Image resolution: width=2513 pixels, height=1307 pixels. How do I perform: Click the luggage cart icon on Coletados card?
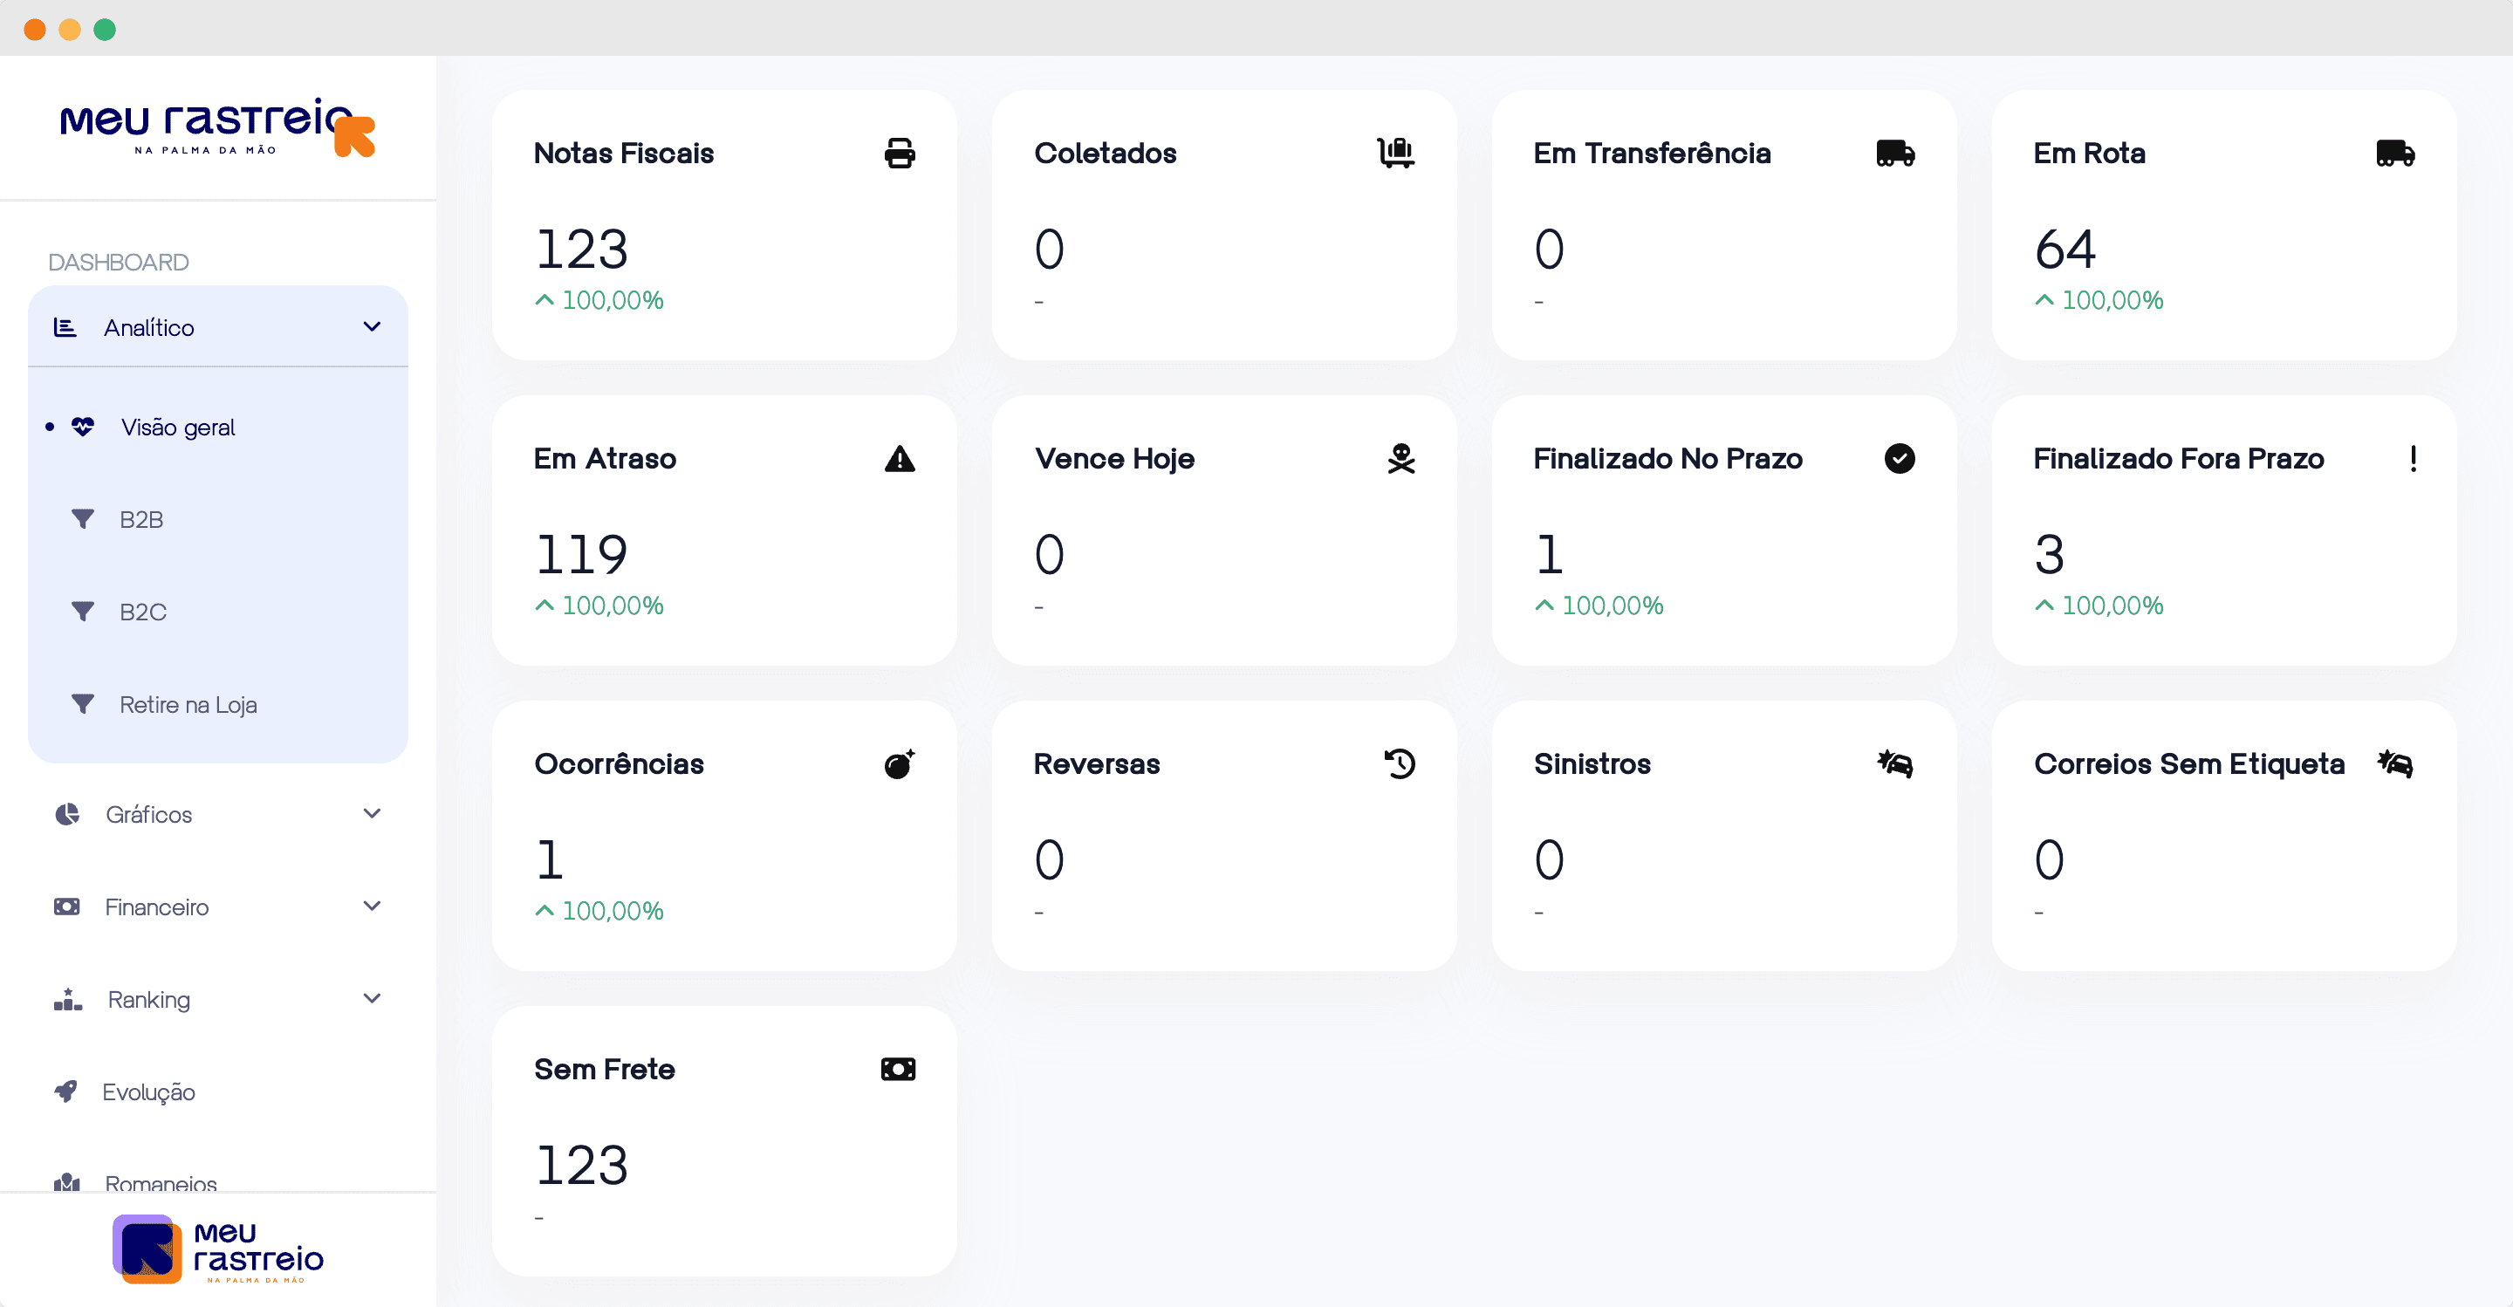point(1396,152)
